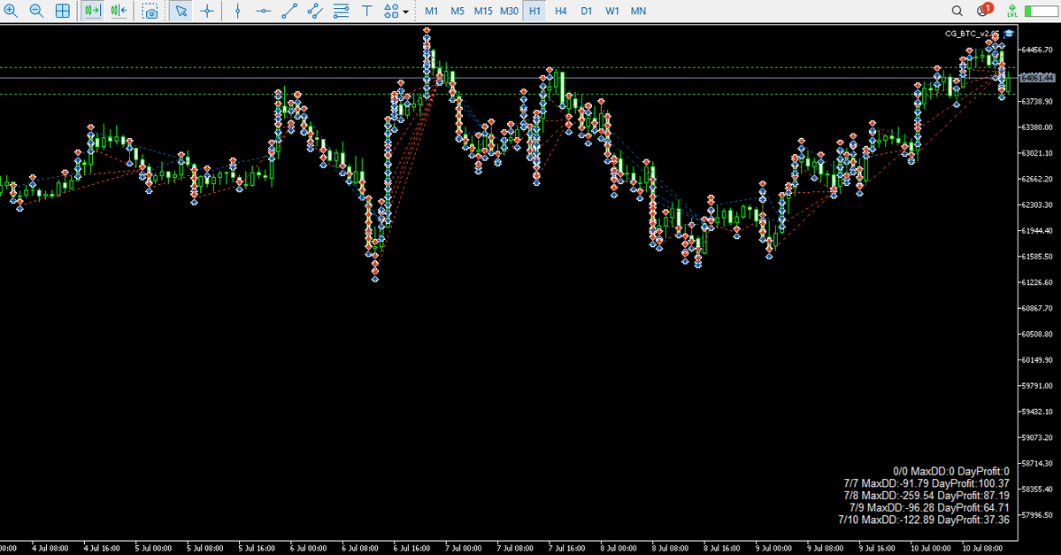
Task: Click the 63738.90 price scale label
Action: click(x=1036, y=102)
